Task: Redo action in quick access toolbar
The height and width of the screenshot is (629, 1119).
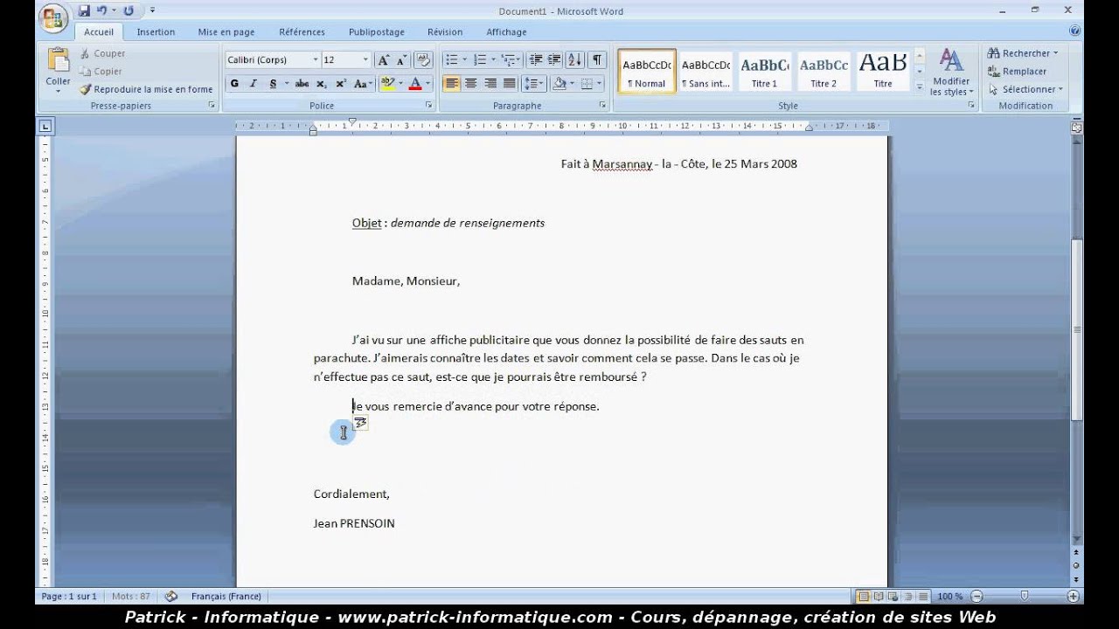Action: [129, 10]
